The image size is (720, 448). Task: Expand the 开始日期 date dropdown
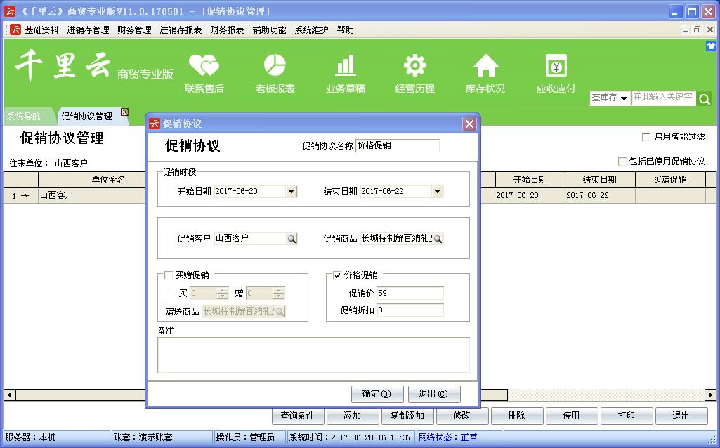click(x=292, y=192)
